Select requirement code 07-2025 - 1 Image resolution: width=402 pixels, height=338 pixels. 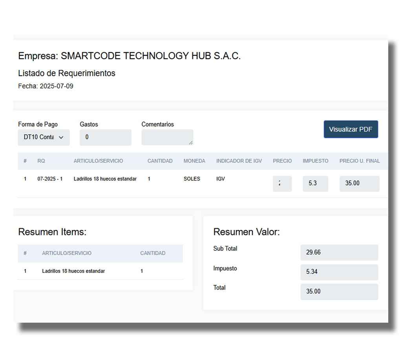pyautogui.click(x=50, y=179)
